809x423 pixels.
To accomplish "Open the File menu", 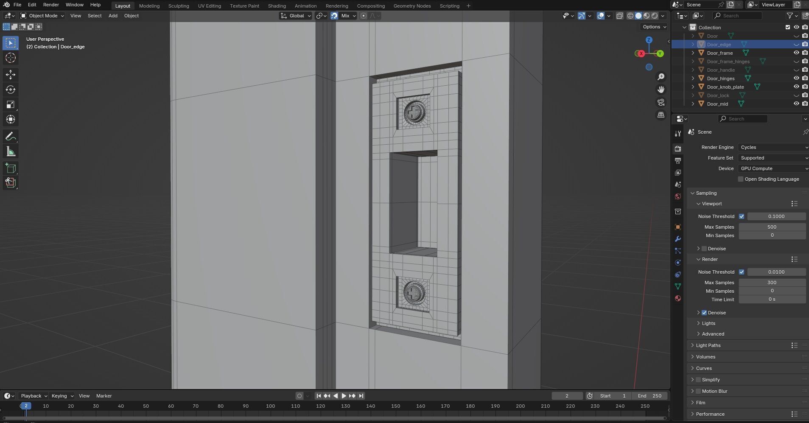I will (x=17, y=5).
